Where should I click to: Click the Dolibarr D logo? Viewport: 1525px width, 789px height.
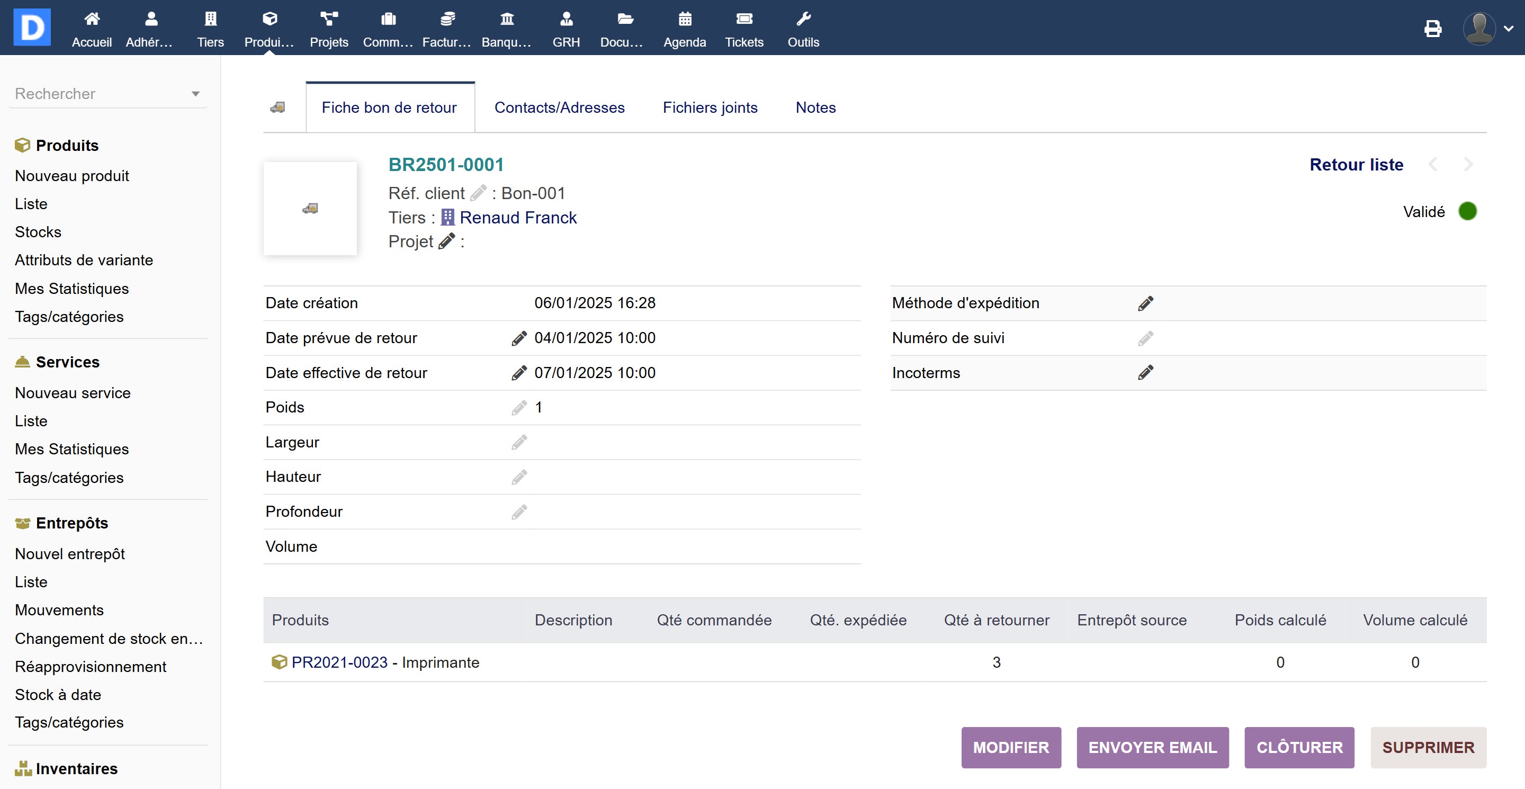point(32,27)
